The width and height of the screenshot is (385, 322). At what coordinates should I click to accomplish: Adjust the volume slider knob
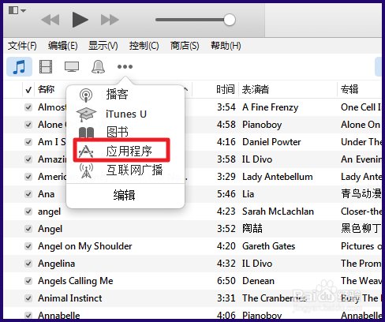230,20
